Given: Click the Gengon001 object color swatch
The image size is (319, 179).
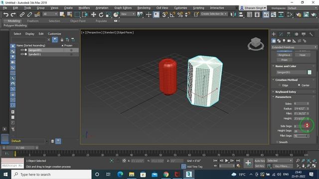Looking at the screenshot, I should [310, 72].
